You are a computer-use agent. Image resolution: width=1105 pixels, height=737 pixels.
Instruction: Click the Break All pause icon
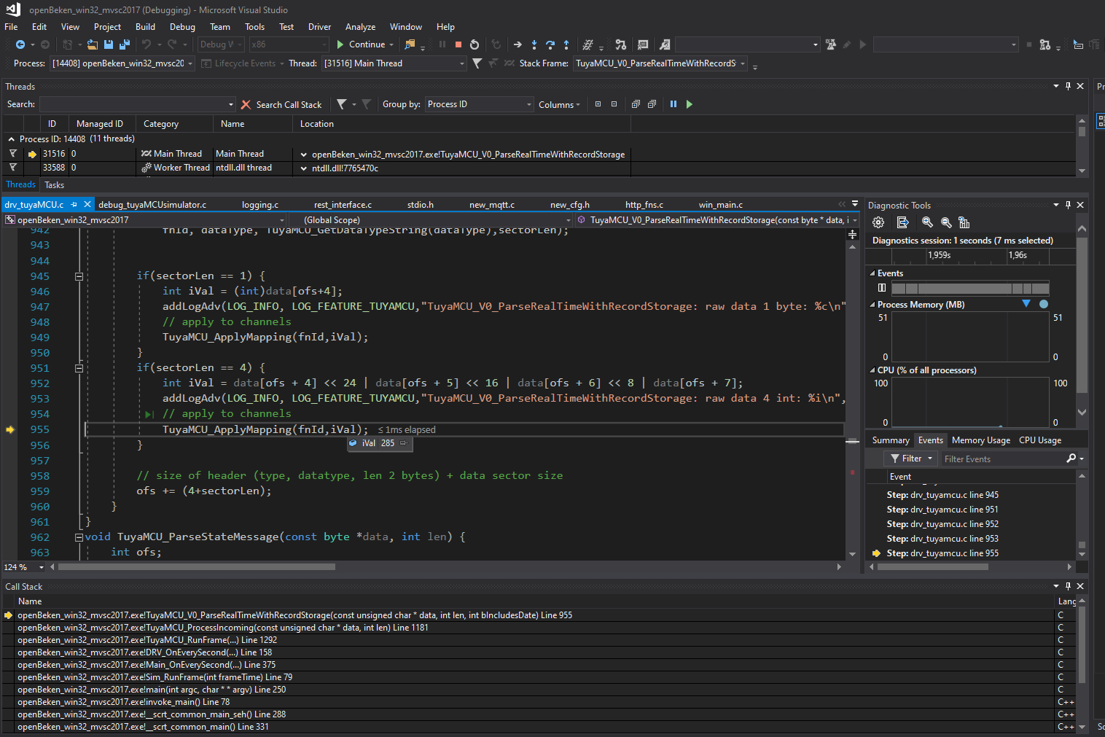[x=442, y=44]
